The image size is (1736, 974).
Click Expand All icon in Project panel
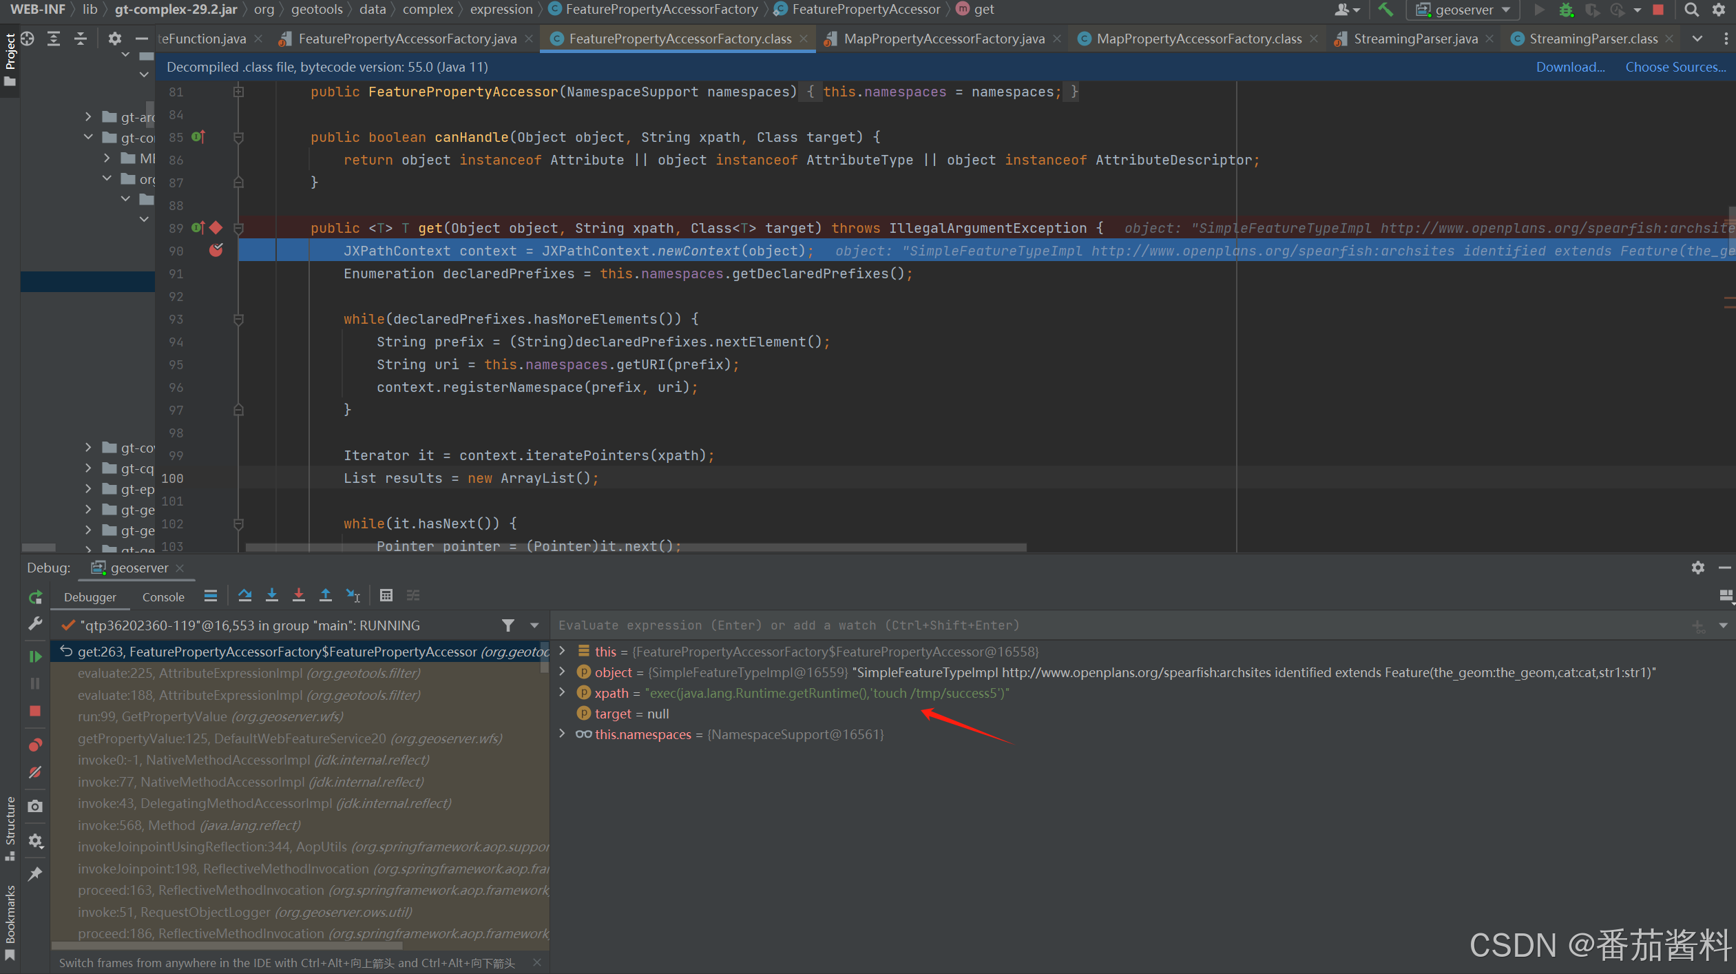pos(54,39)
